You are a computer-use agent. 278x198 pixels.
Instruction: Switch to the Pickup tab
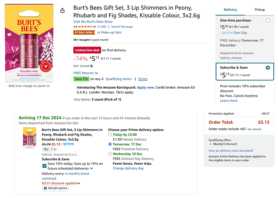pos(259,9)
